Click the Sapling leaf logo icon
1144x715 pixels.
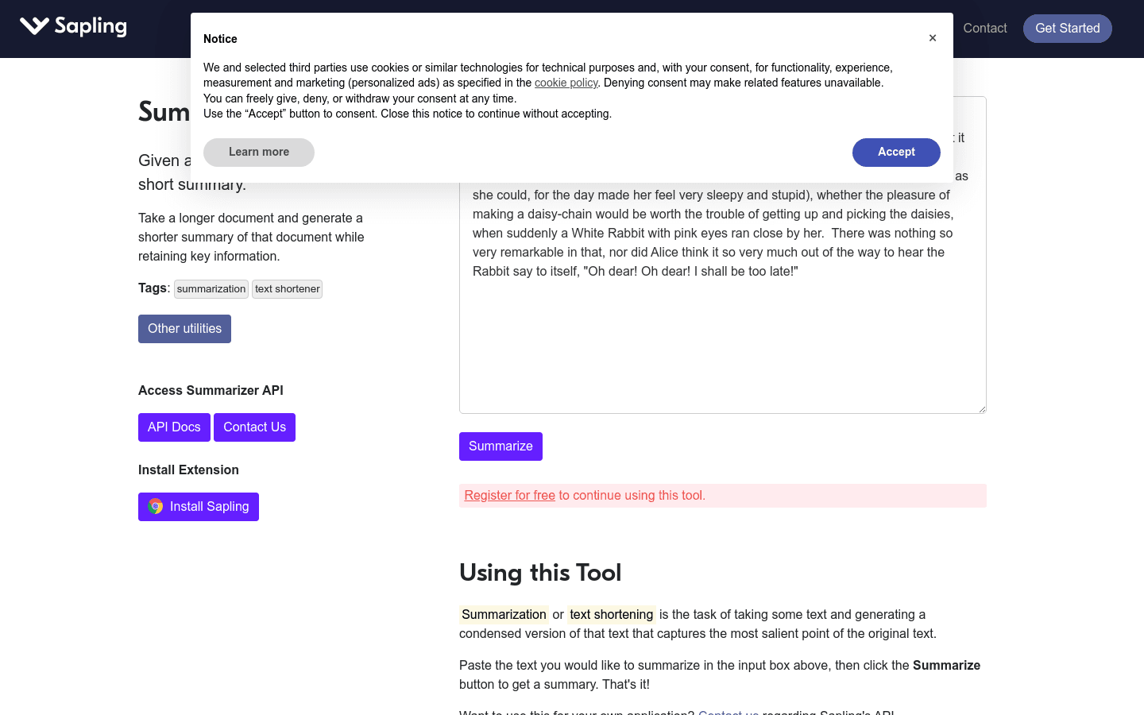click(34, 26)
